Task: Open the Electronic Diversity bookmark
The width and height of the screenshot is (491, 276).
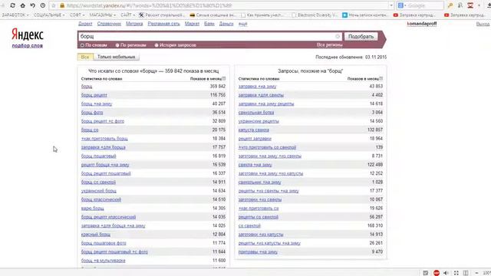Action: (315, 15)
